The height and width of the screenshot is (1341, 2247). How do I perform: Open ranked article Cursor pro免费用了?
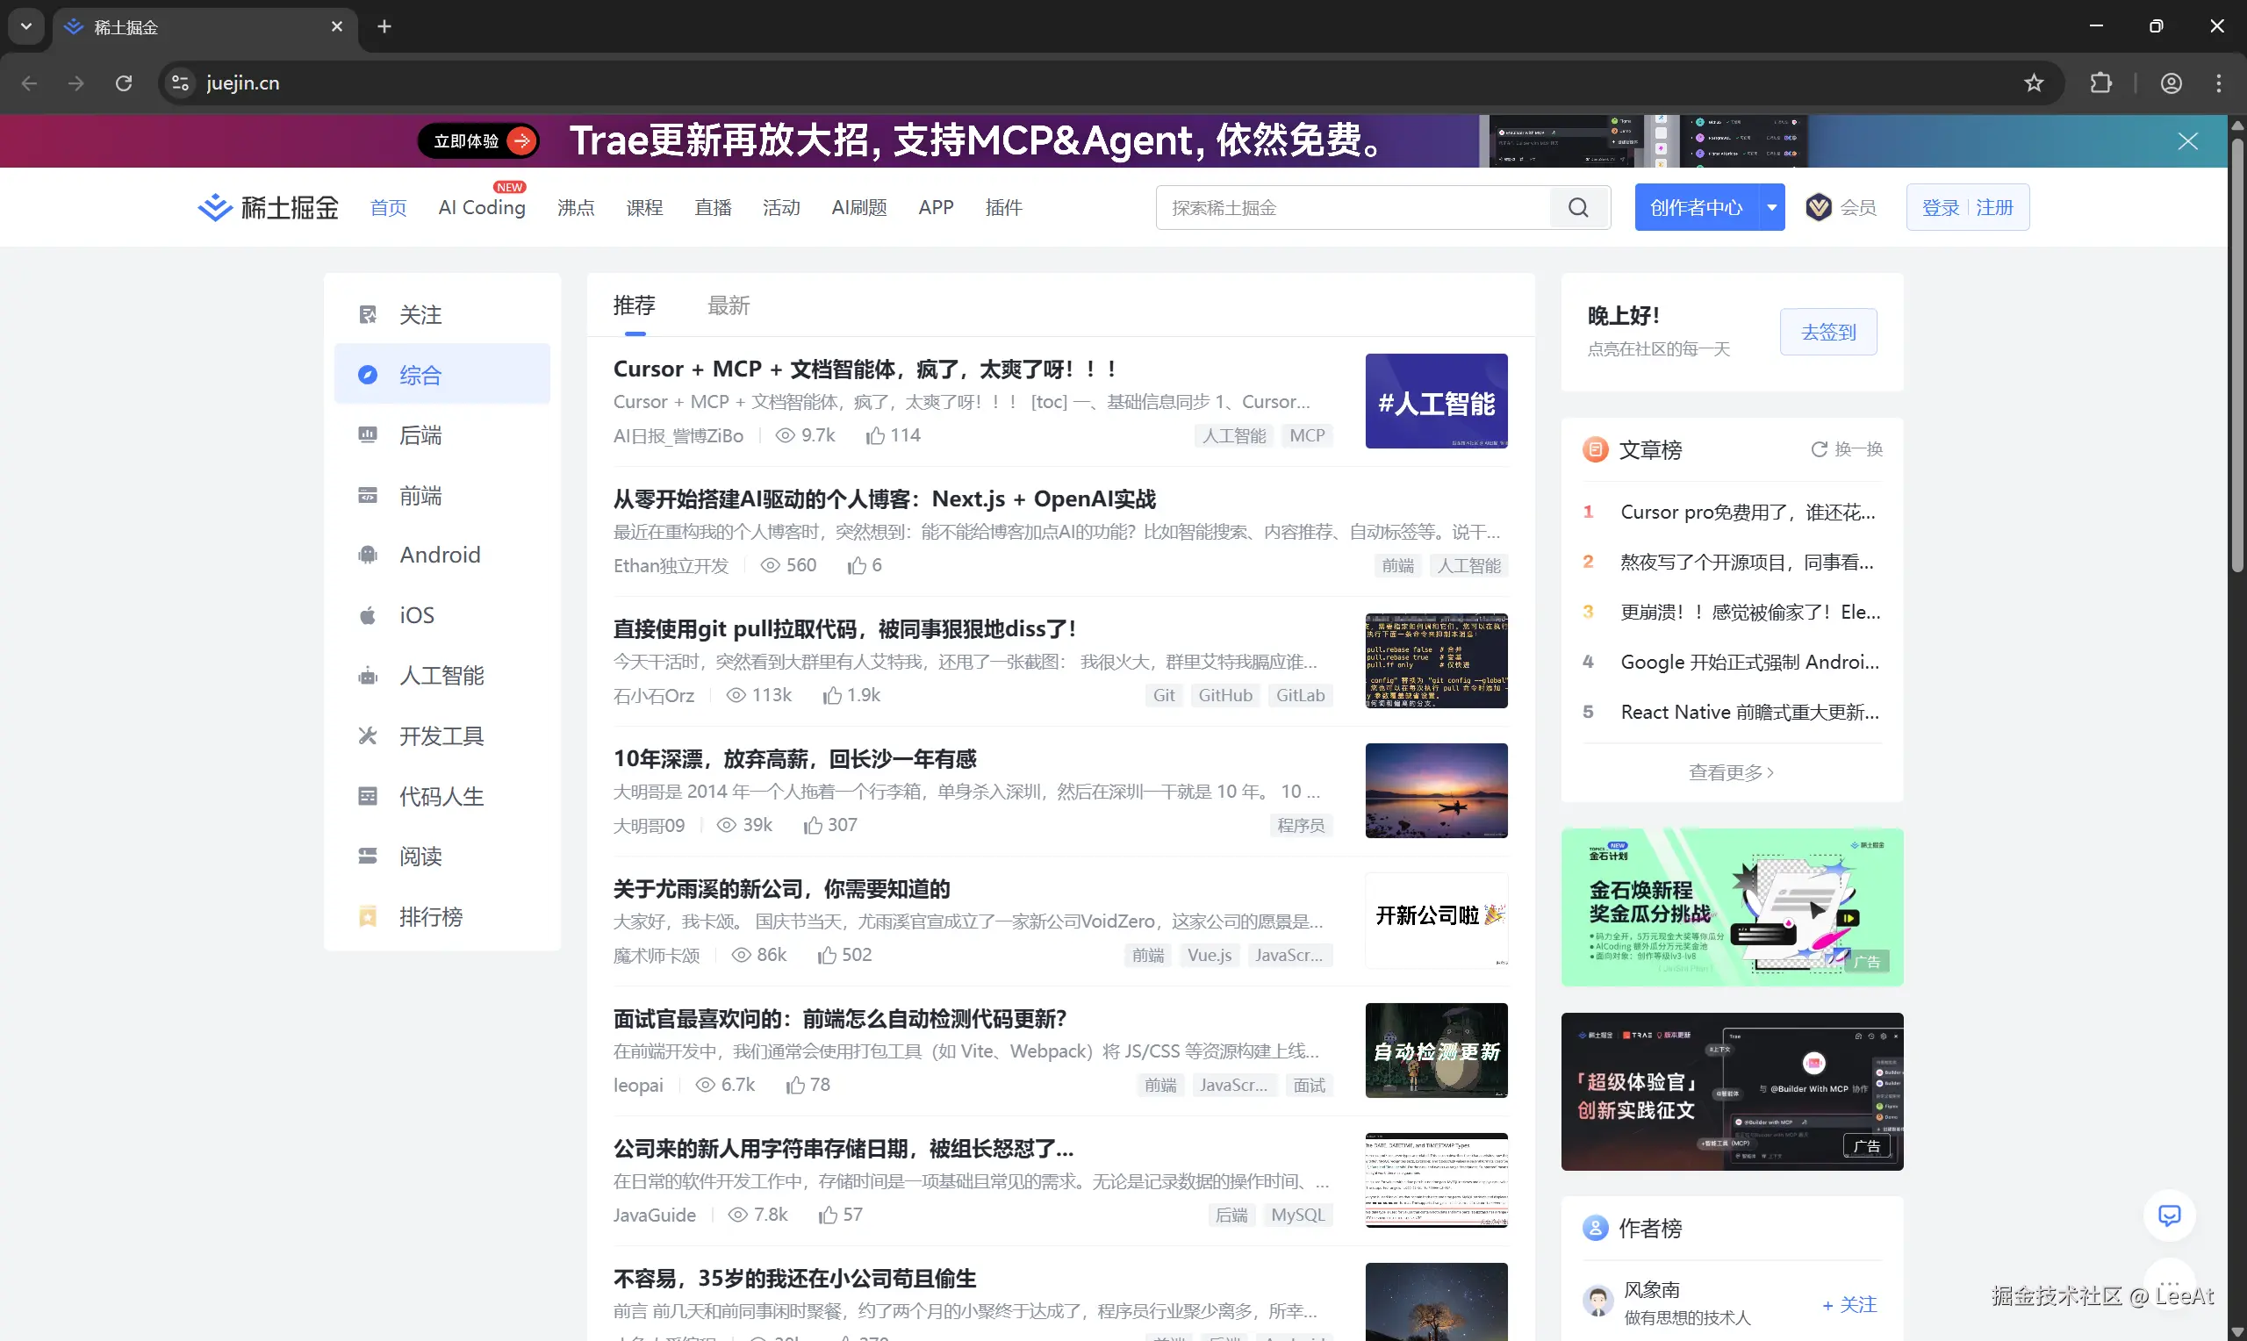(x=1748, y=512)
